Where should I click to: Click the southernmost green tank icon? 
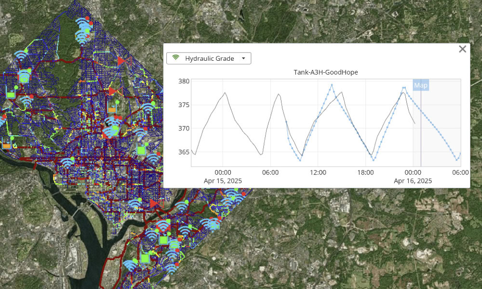pos(144,259)
